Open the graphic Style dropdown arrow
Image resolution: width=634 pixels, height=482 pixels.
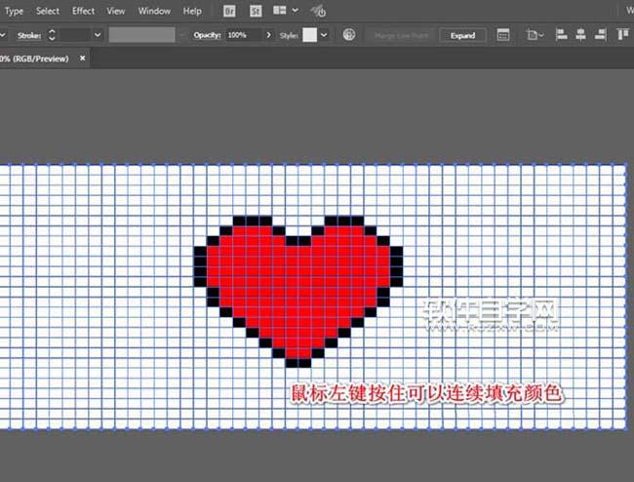[324, 34]
